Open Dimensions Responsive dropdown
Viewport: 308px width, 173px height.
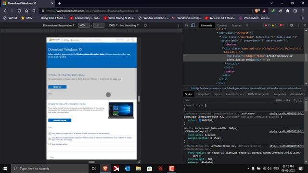[x=59, y=25]
